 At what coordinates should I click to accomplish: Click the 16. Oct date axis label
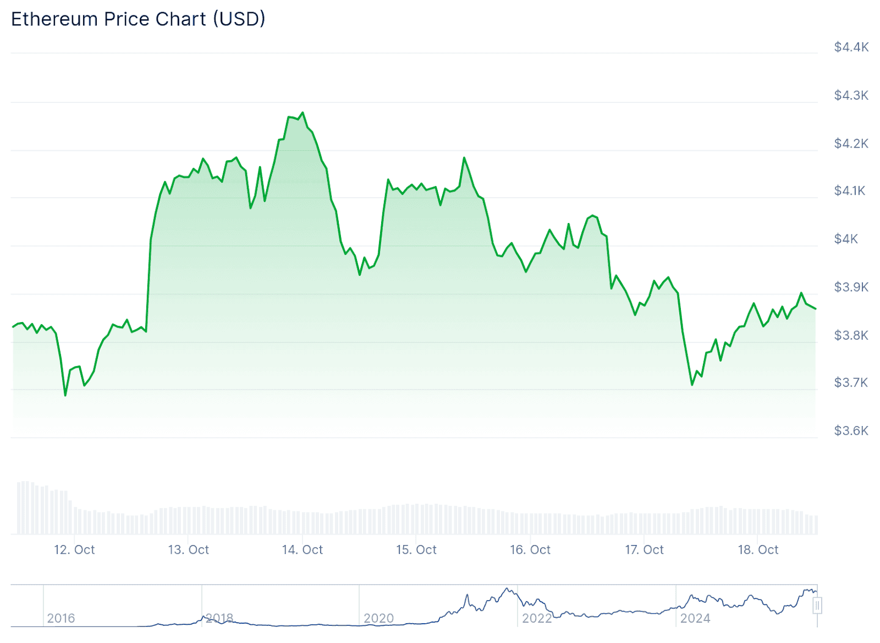530,549
